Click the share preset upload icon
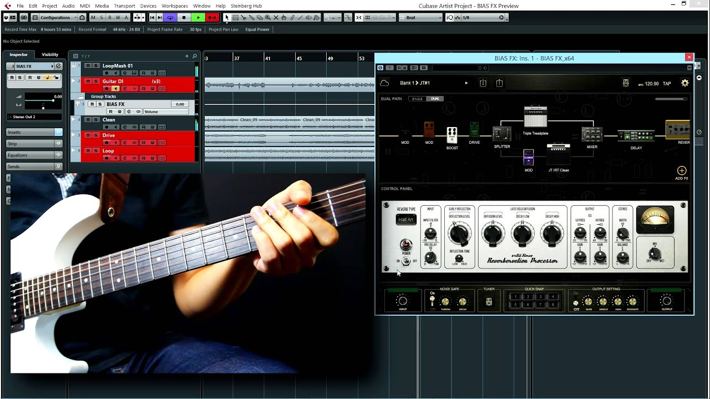This screenshot has width=710, height=399. [x=499, y=83]
